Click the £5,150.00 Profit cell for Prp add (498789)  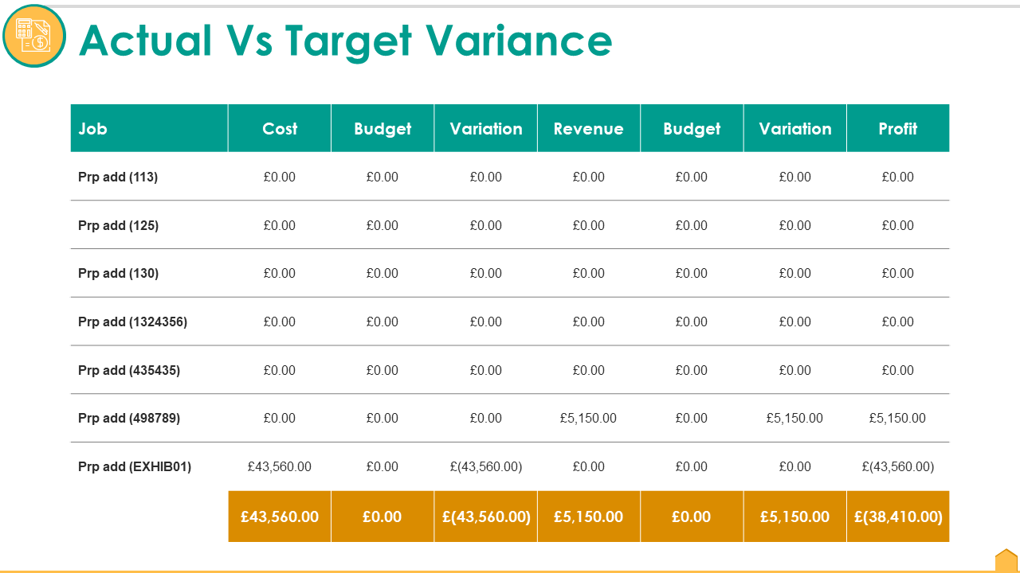click(x=898, y=418)
